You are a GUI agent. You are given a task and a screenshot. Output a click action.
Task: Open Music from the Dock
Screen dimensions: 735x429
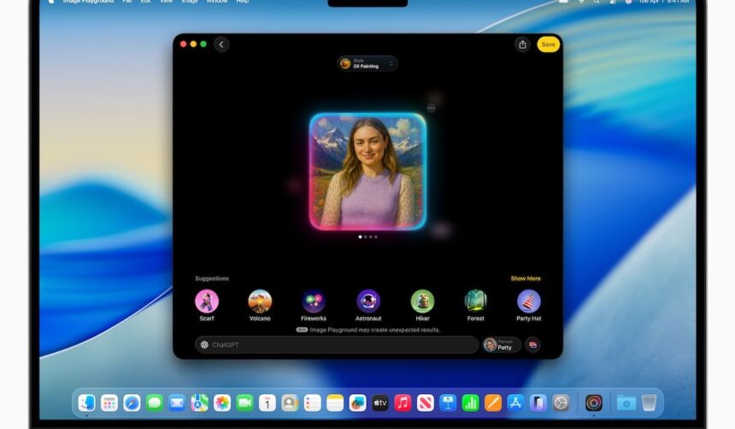[x=403, y=403]
